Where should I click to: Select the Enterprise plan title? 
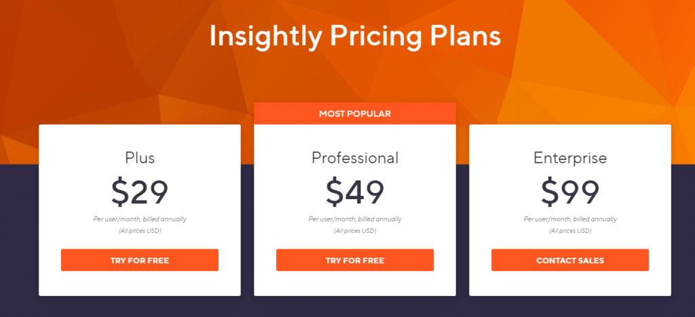coord(570,158)
